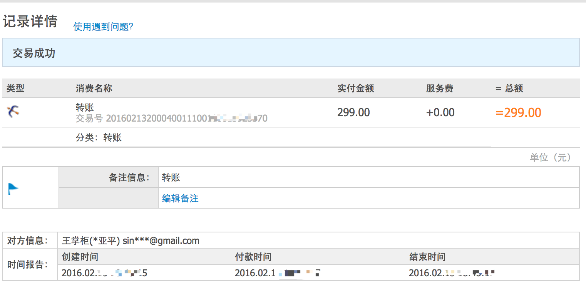This screenshot has width=586, height=294.
Task: Click the 付款时间 column header
Action: tap(253, 257)
